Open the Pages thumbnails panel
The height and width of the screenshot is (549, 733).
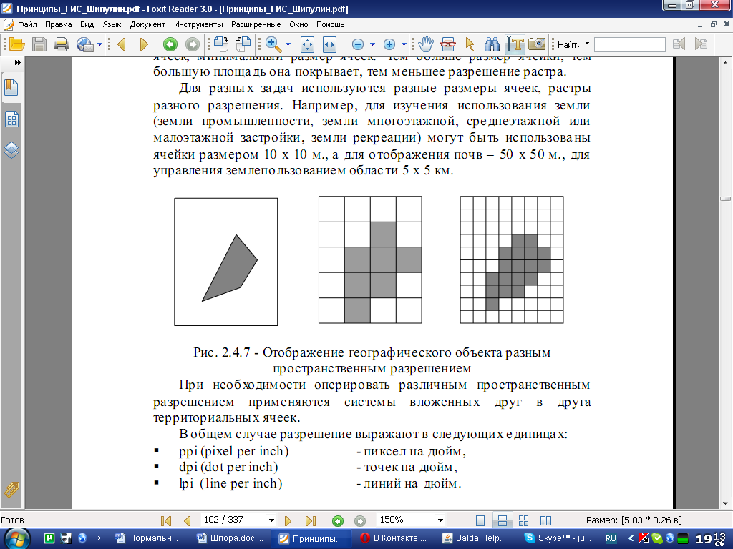[x=11, y=119]
